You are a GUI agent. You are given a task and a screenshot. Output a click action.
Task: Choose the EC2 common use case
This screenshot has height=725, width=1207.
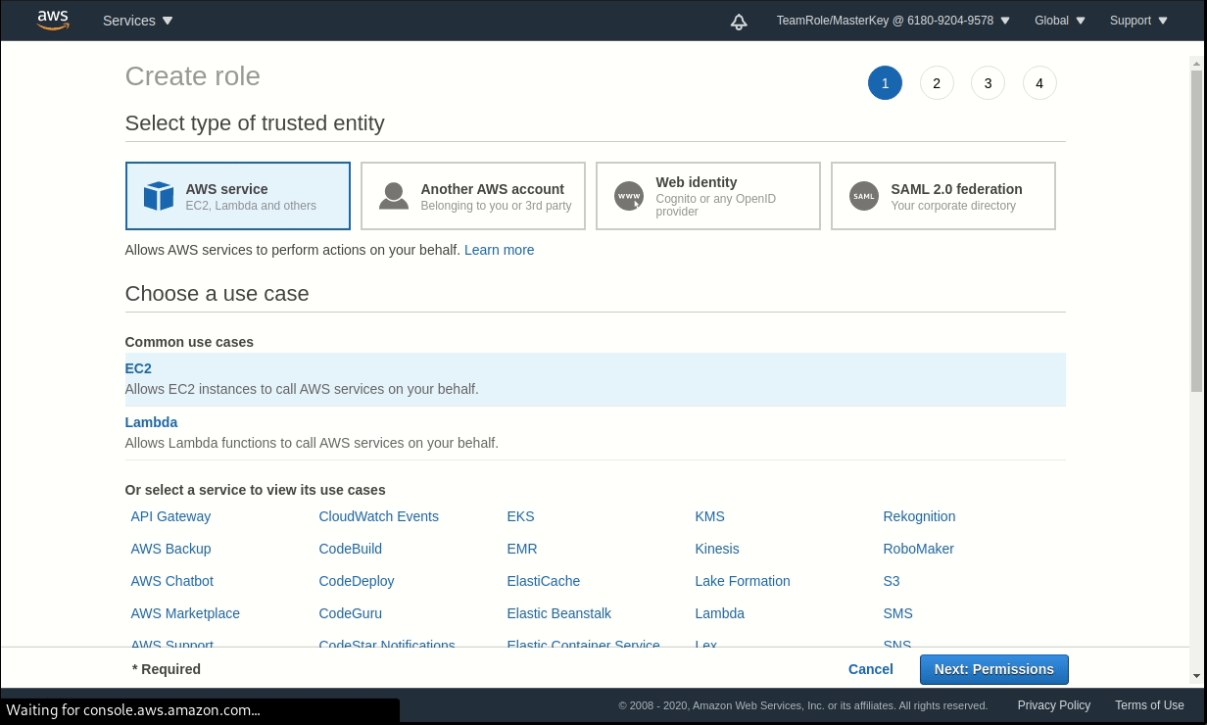595,379
